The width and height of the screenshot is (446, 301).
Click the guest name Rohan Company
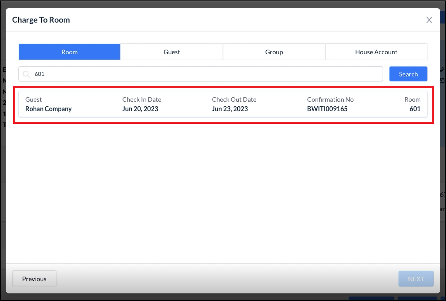(49, 109)
